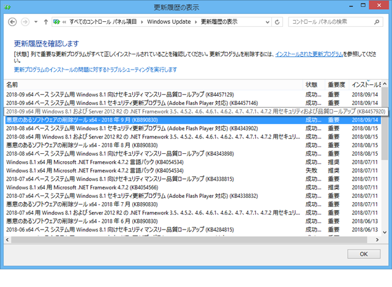This screenshot has width=392, height=287.
Task: Sort by the 状態 column header
Action: coord(314,85)
